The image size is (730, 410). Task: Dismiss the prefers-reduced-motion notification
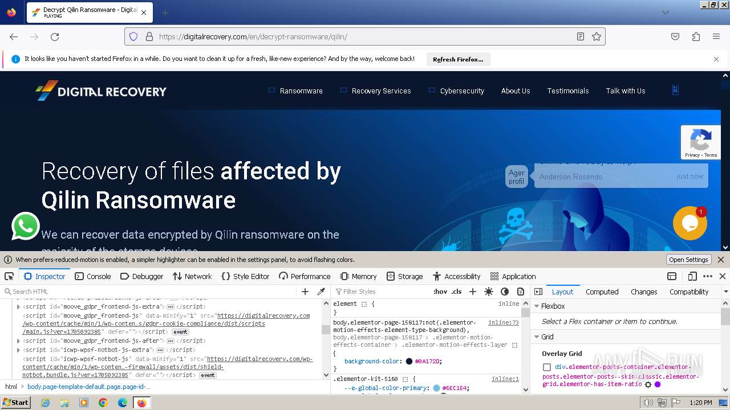pos(721,260)
